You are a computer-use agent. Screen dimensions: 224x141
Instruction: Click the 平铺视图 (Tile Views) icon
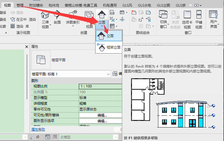point(199,14)
